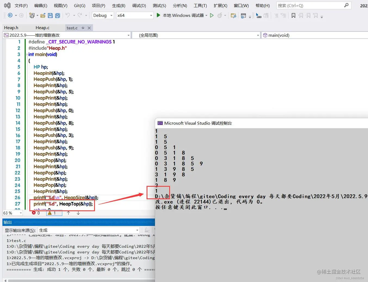
Task: Open the x64 platform dropdown
Action: tap(135, 16)
